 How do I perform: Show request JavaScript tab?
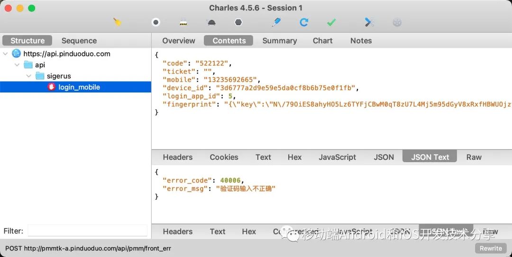[338, 157]
